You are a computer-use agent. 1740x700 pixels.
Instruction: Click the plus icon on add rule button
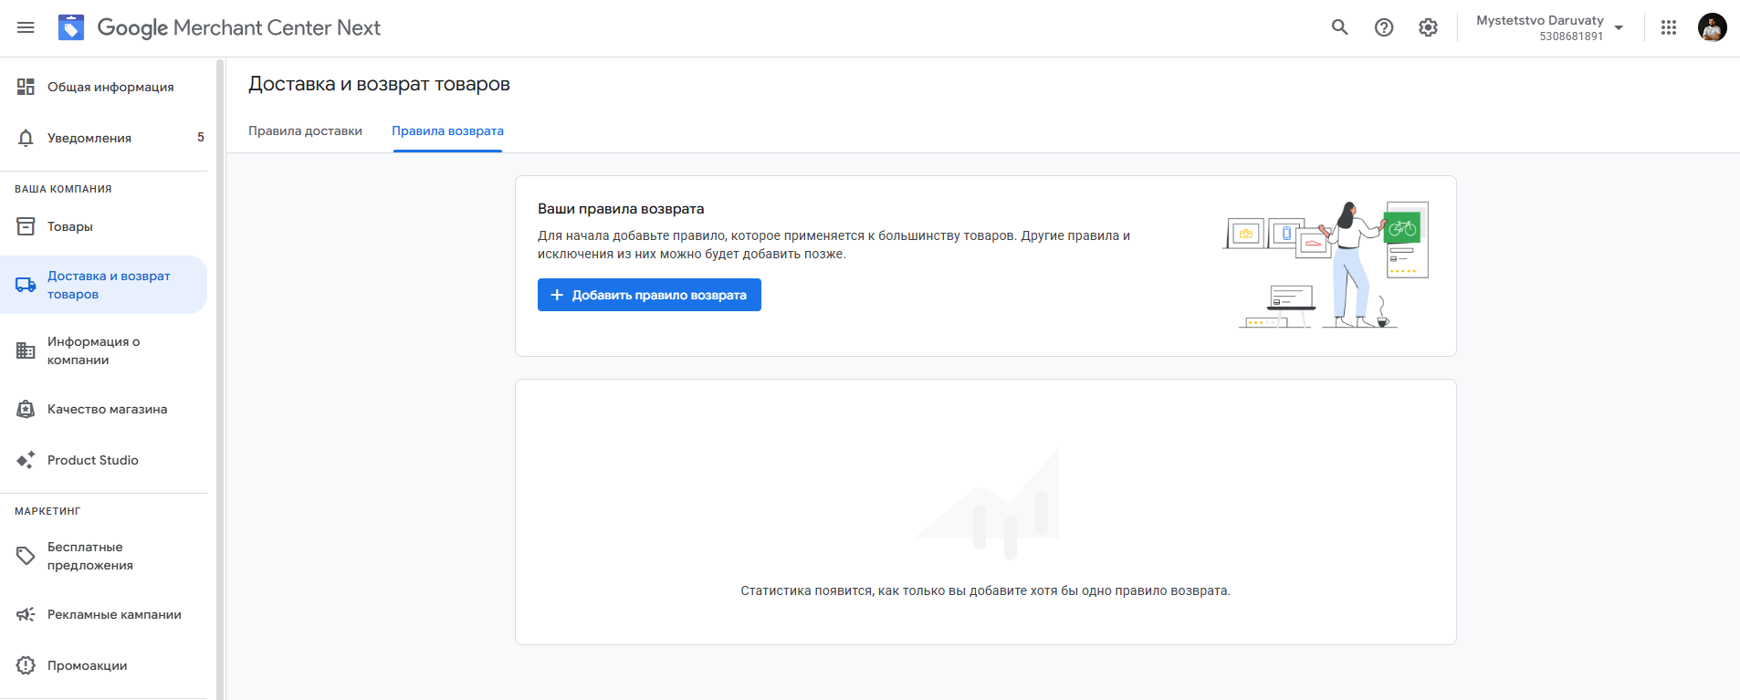click(557, 295)
